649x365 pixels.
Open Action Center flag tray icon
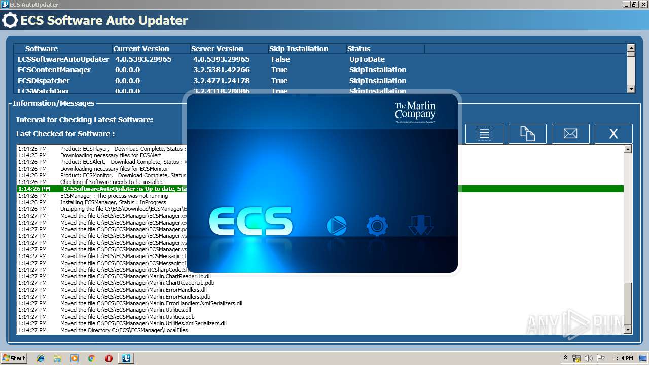click(x=601, y=358)
